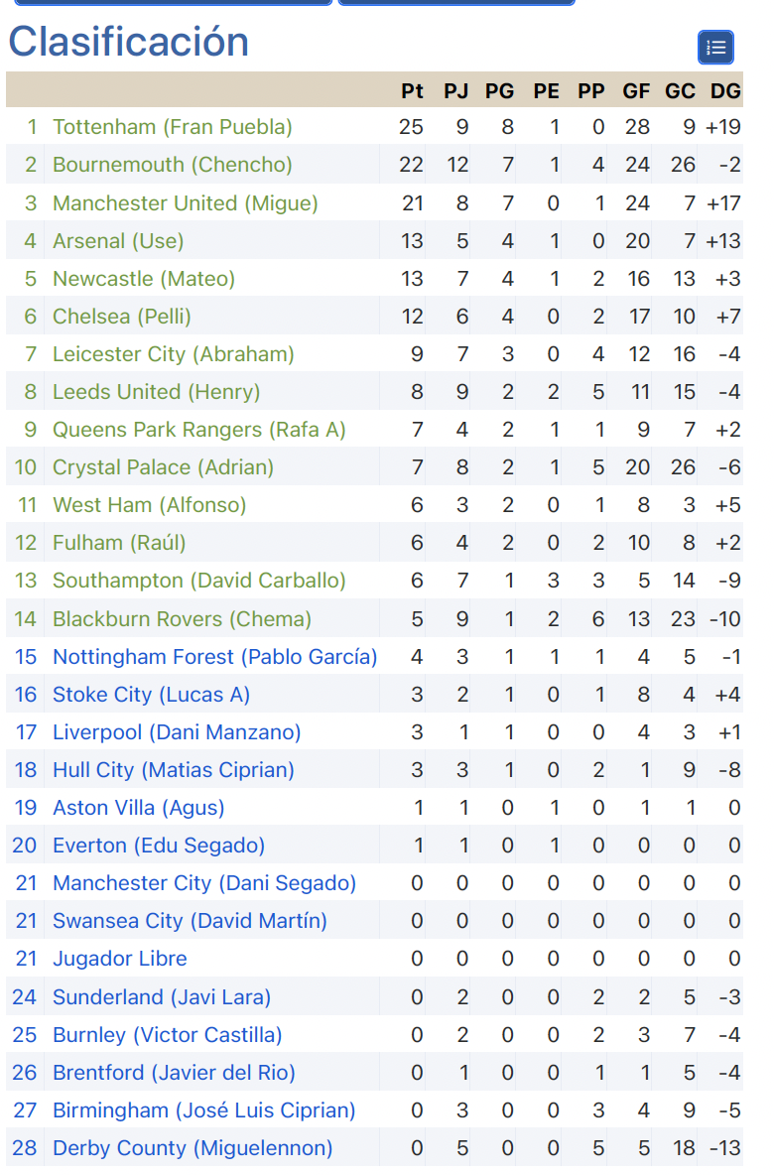Click the GF column header
The image size is (774, 1175).
pyautogui.click(x=636, y=91)
